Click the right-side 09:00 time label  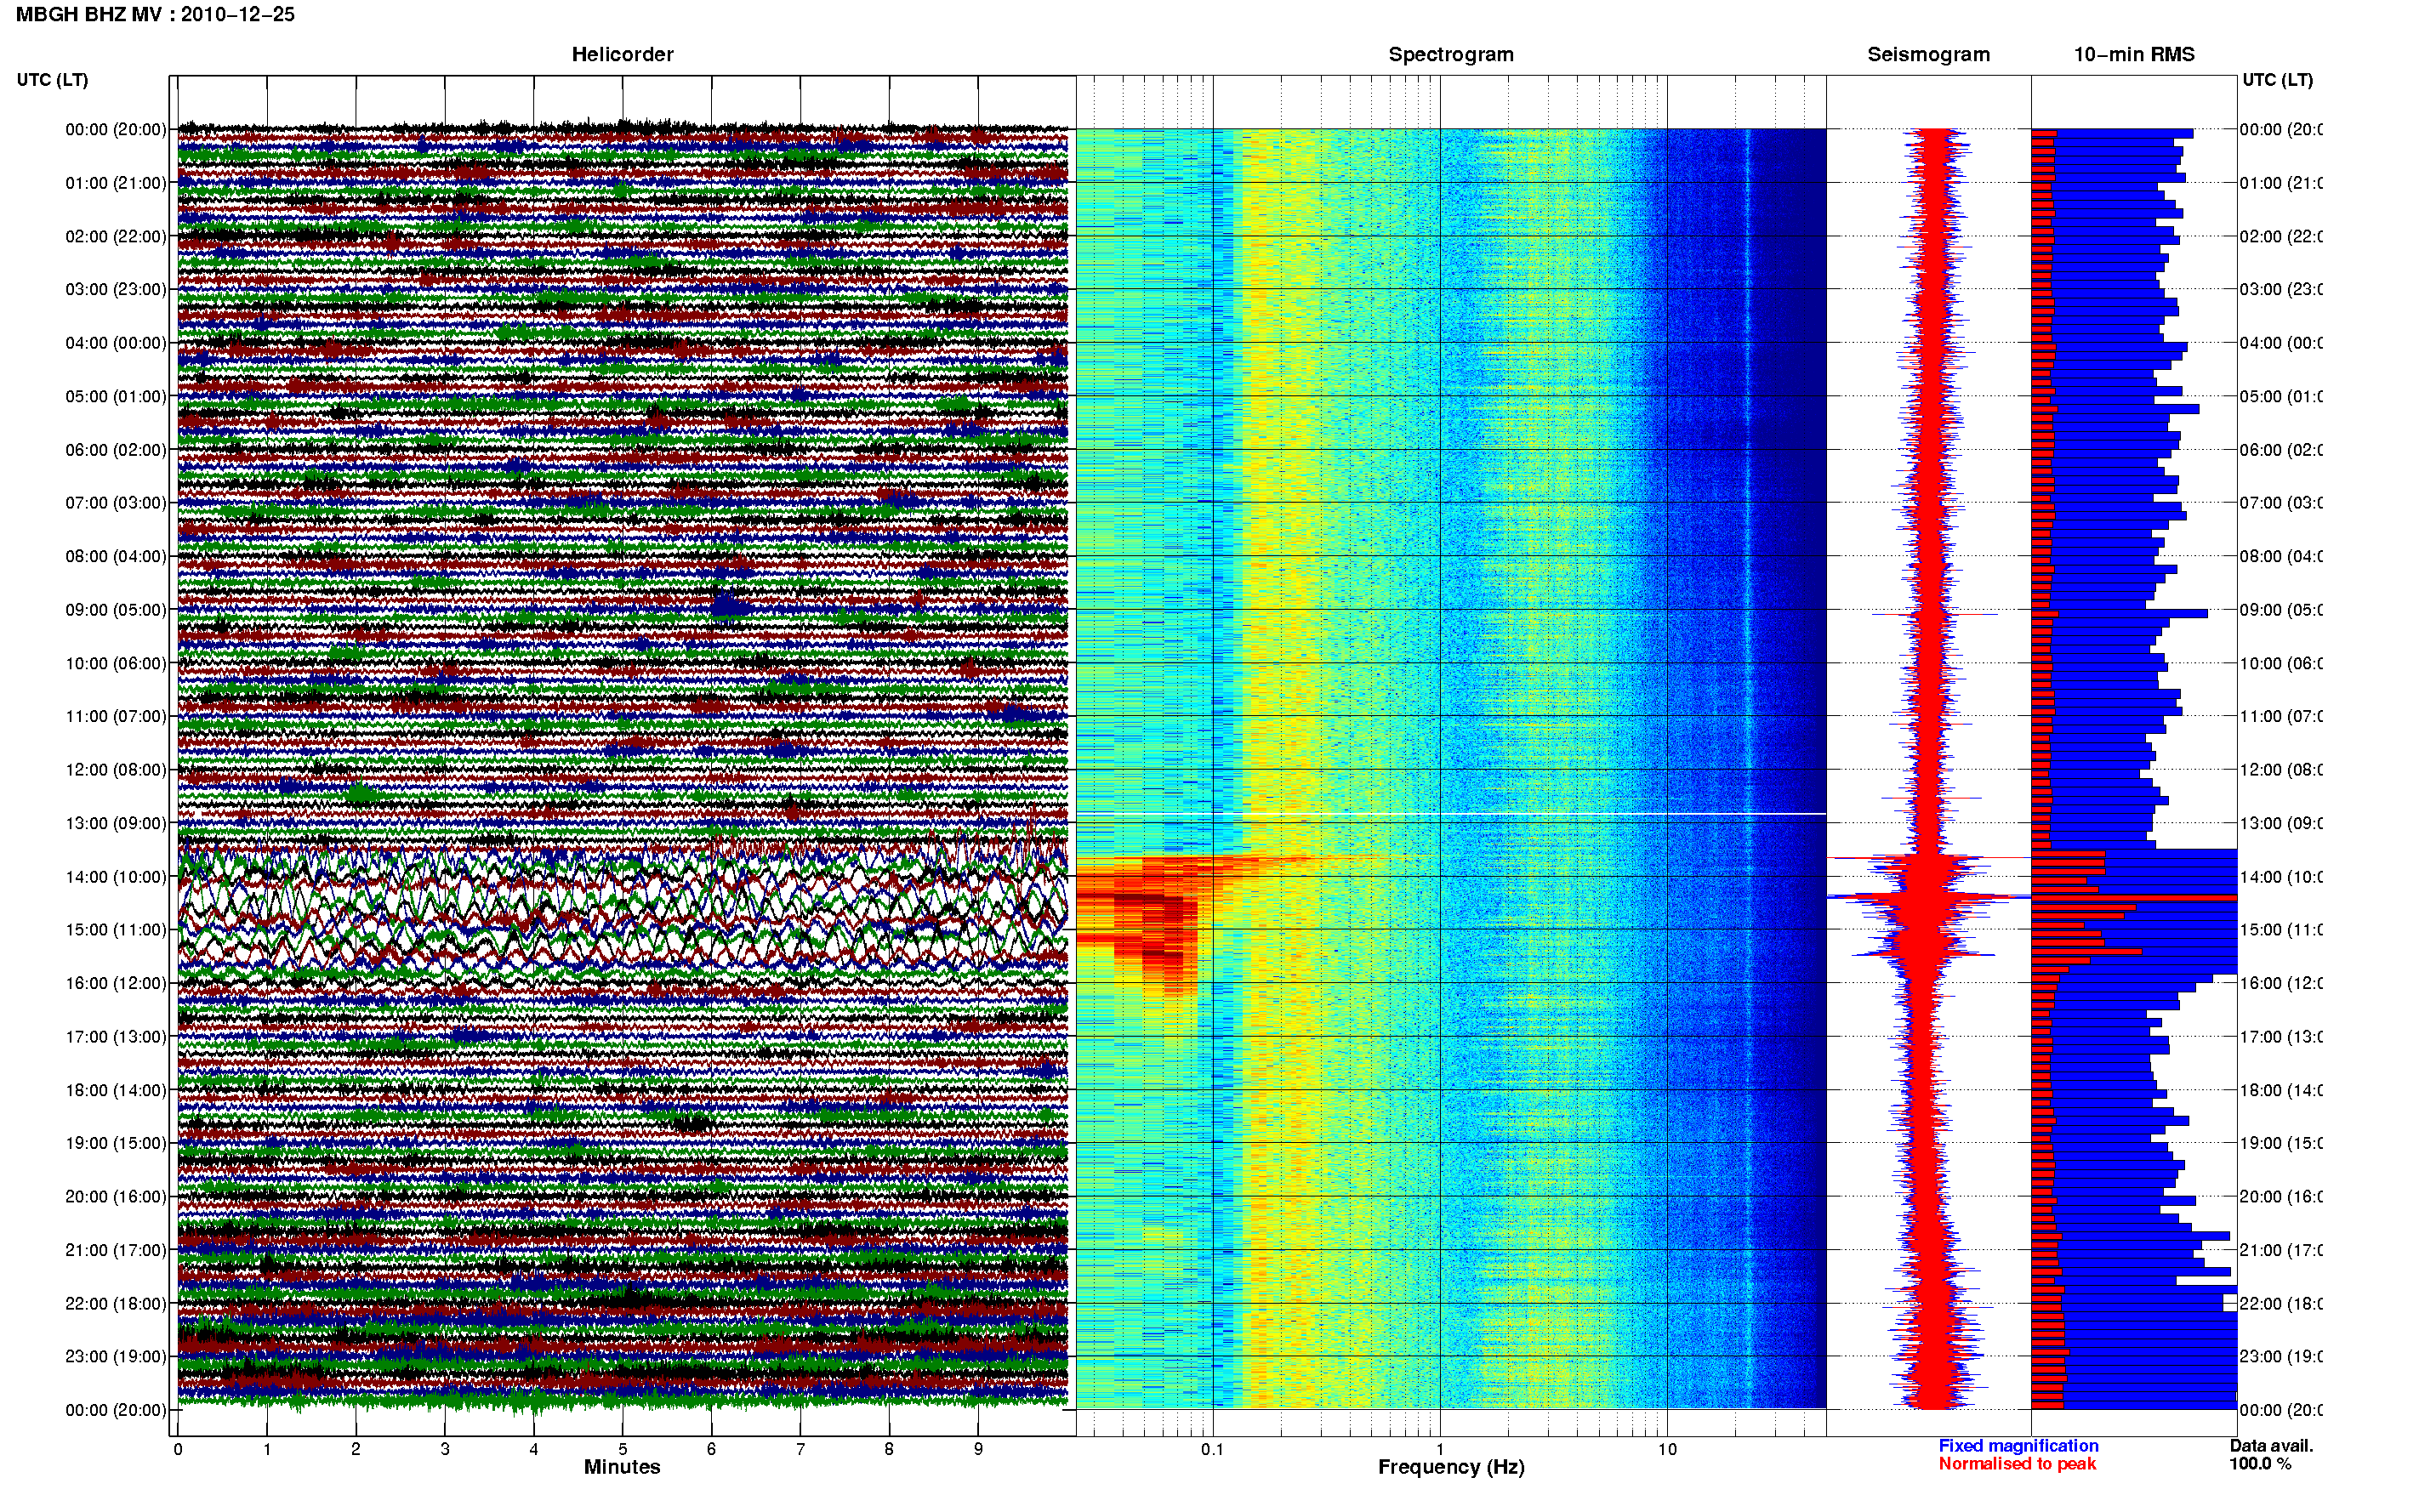coord(2281,609)
